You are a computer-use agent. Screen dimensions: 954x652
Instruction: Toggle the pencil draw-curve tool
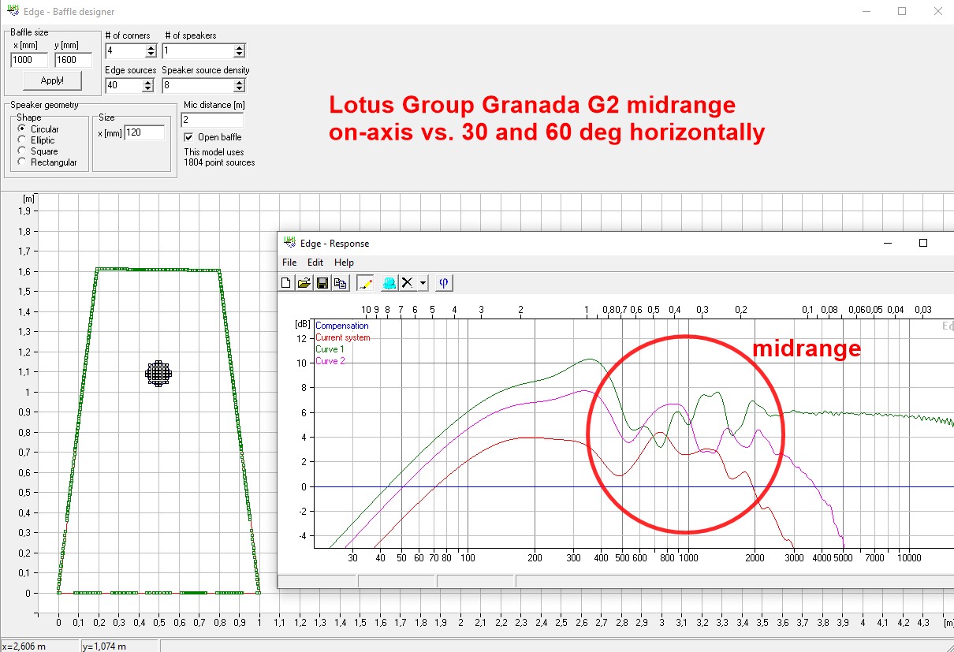[365, 283]
